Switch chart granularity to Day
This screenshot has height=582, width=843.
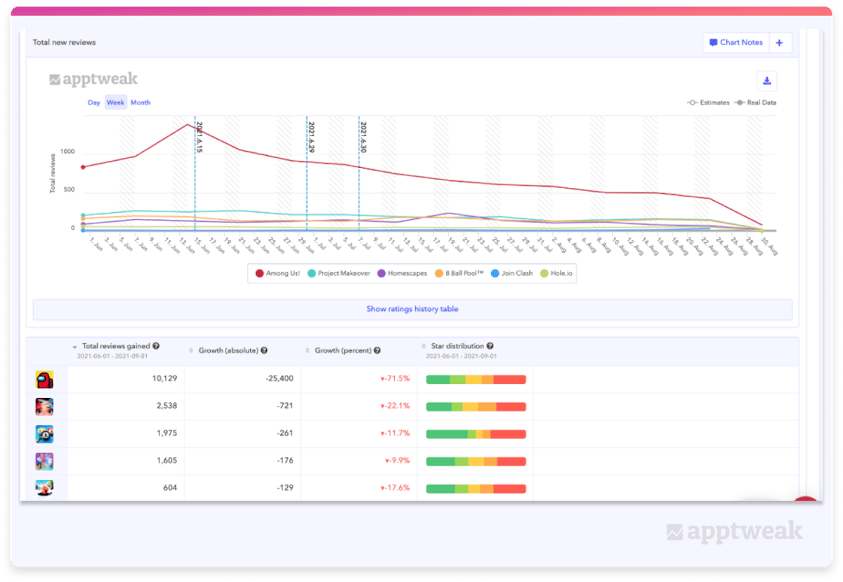point(94,102)
